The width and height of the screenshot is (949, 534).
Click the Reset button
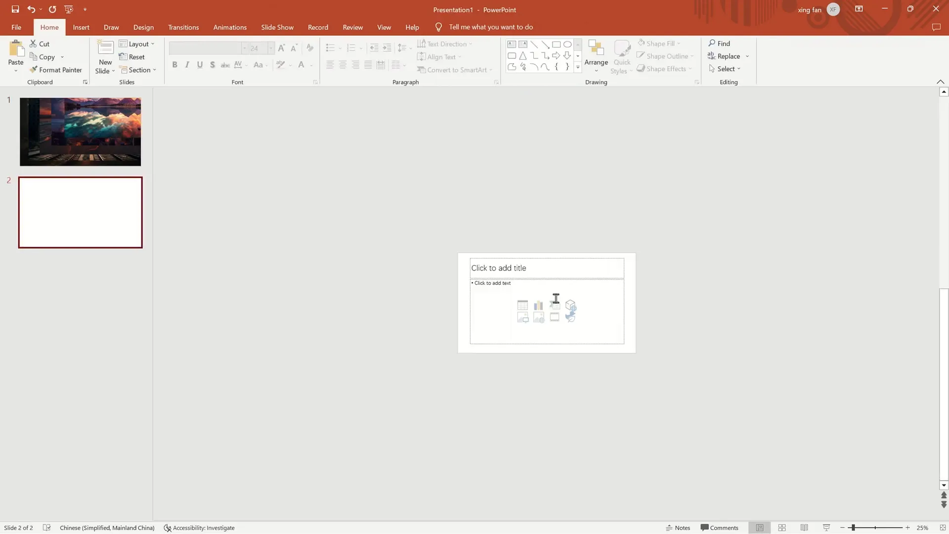132,57
